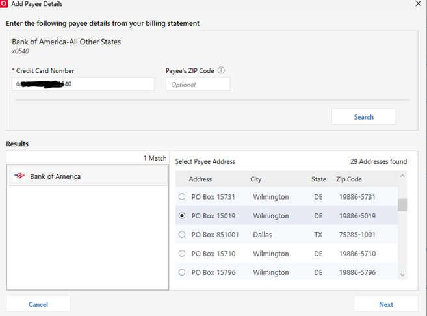This screenshot has height=316, width=427.
Task: Click the Payee's ZIP Code optional field
Action: click(198, 84)
